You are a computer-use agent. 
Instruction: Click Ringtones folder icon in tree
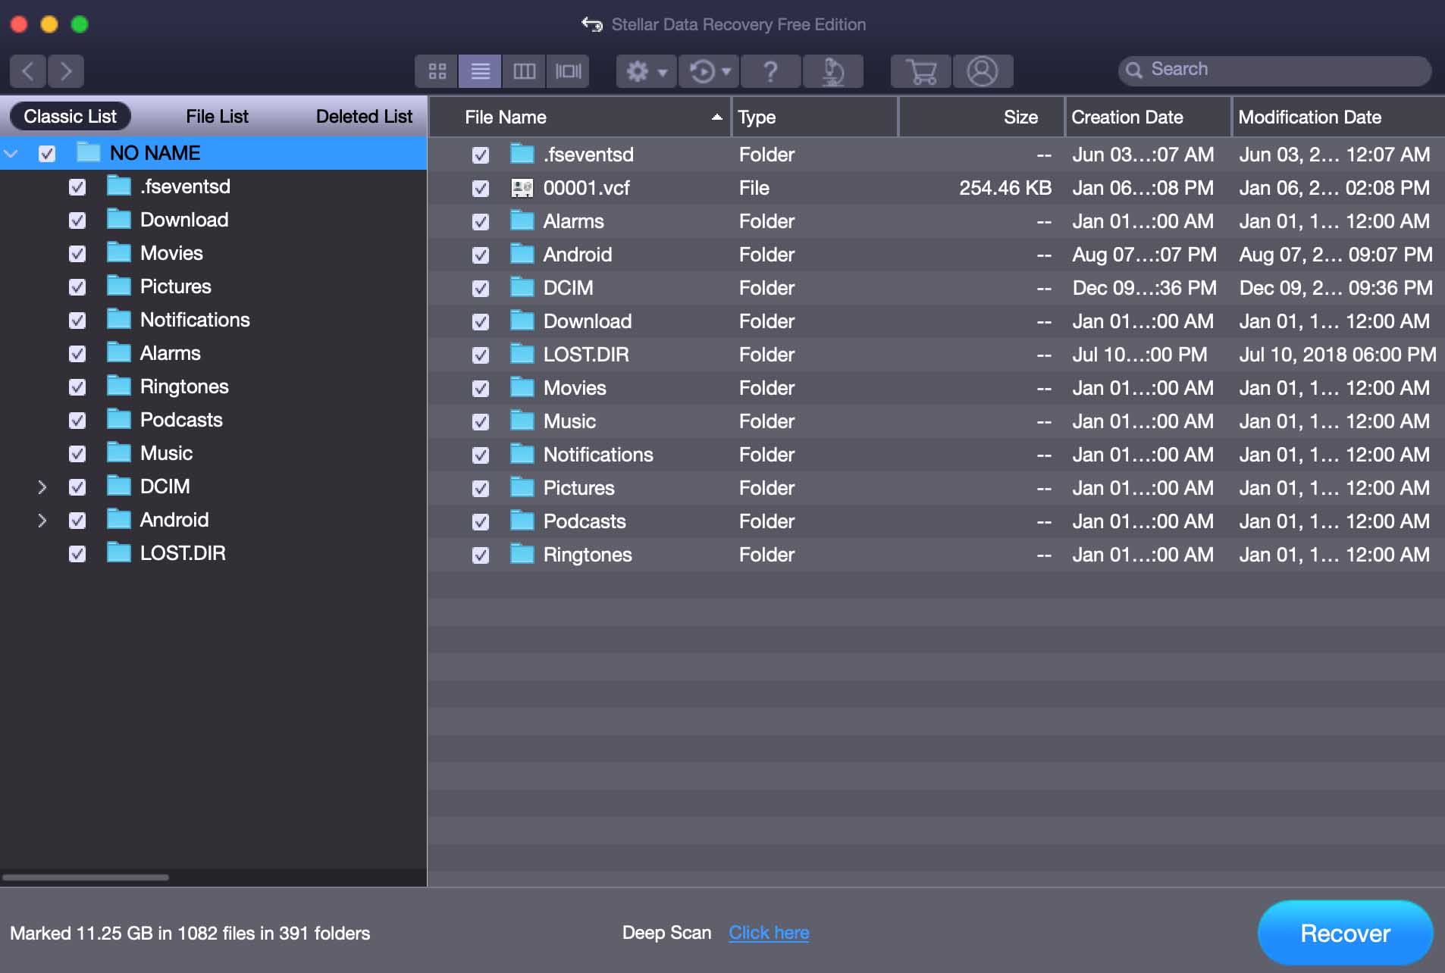pos(119,386)
